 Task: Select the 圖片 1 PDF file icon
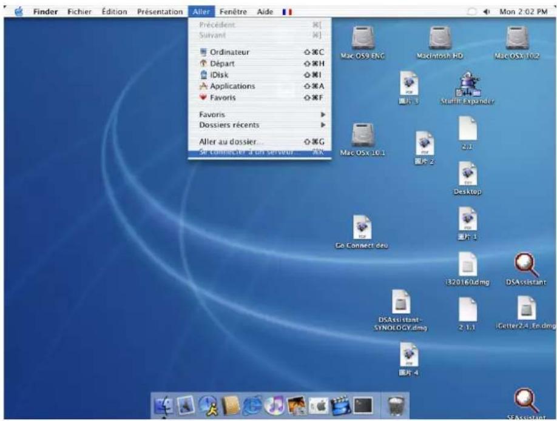click(467, 219)
